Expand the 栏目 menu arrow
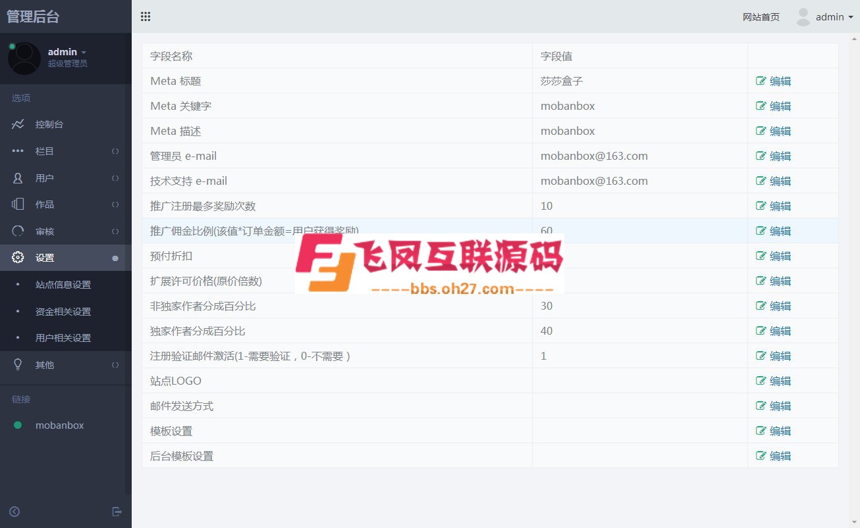This screenshot has width=860, height=528. point(115,151)
